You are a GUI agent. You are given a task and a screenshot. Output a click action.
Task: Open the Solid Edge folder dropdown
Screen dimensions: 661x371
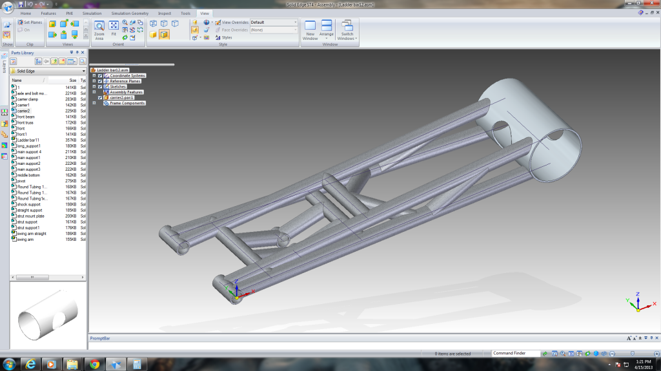pos(83,71)
